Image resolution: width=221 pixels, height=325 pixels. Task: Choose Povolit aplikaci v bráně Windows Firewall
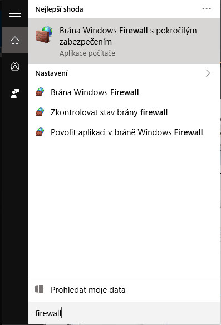tap(124, 132)
